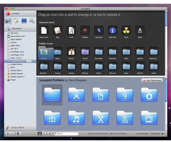Image resolution: width=171 pixels, height=142 pixels.
Task: Click the Connect icon well
Action: coord(99,31)
